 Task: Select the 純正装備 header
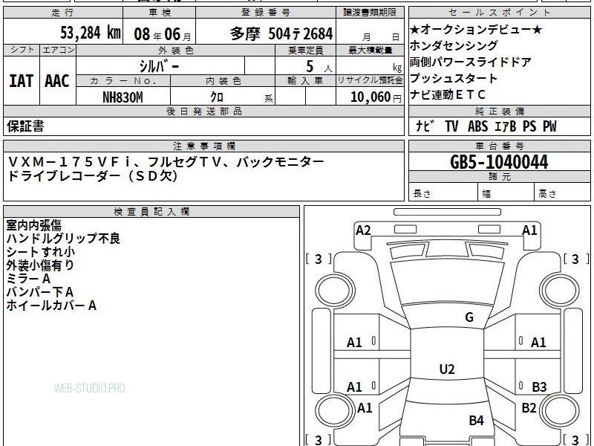(x=500, y=111)
